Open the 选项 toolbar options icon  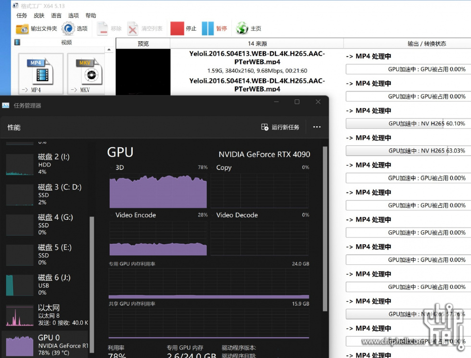click(x=68, y=29)
